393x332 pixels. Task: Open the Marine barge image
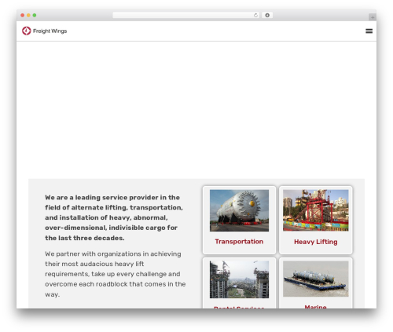tap(316, 279)
